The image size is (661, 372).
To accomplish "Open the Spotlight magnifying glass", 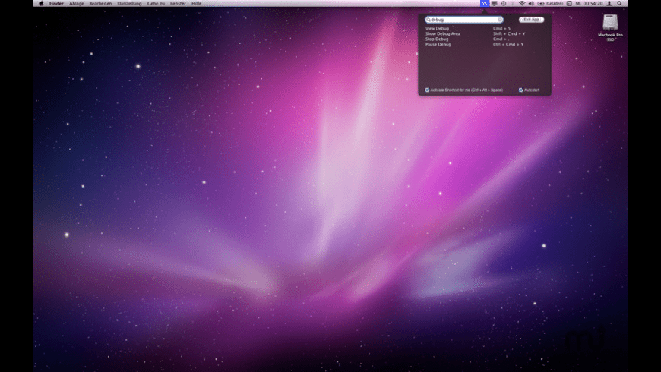I will [619, 3].
